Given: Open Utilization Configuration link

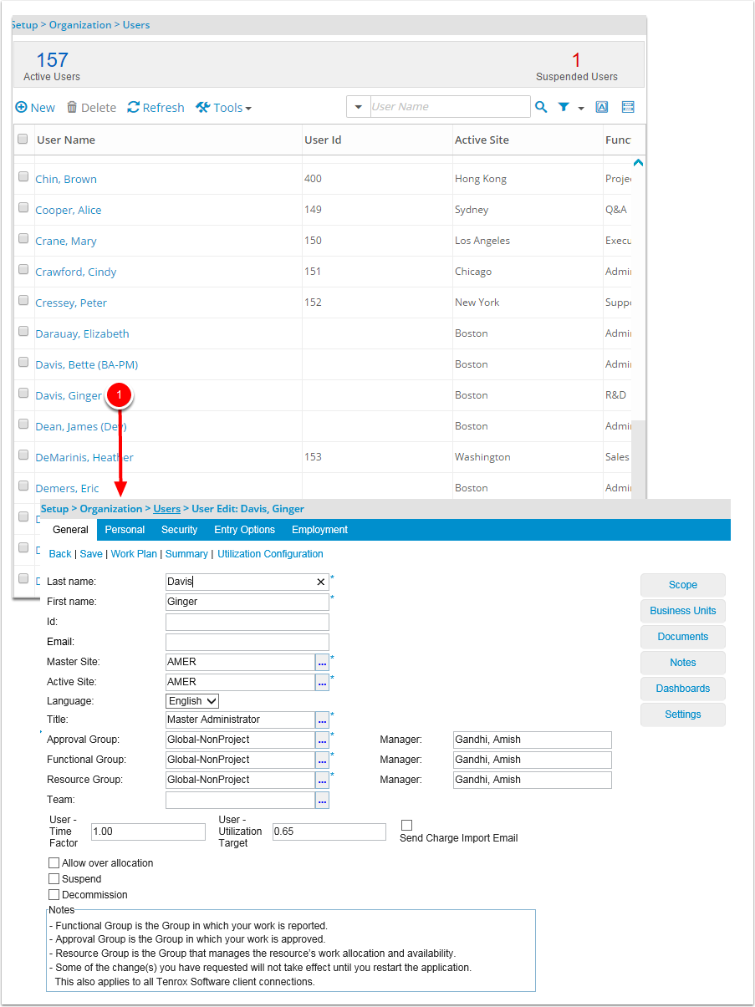Looking at the screenshot, I should point(270,554).
